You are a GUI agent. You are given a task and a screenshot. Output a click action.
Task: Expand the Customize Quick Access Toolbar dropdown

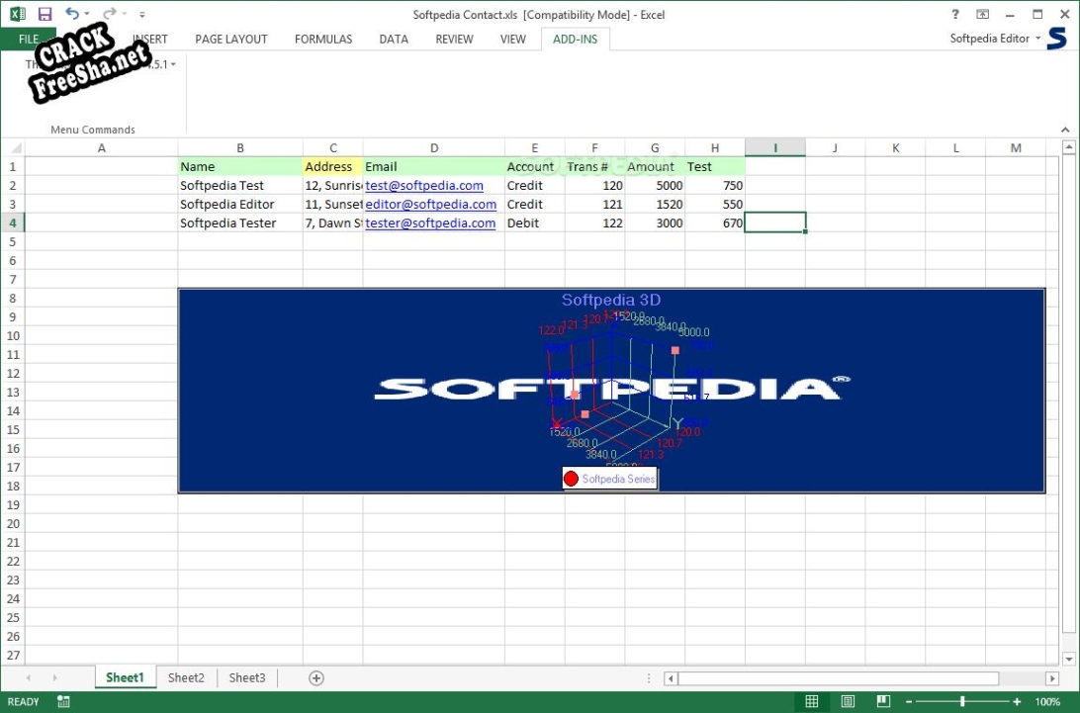(142, 15)
